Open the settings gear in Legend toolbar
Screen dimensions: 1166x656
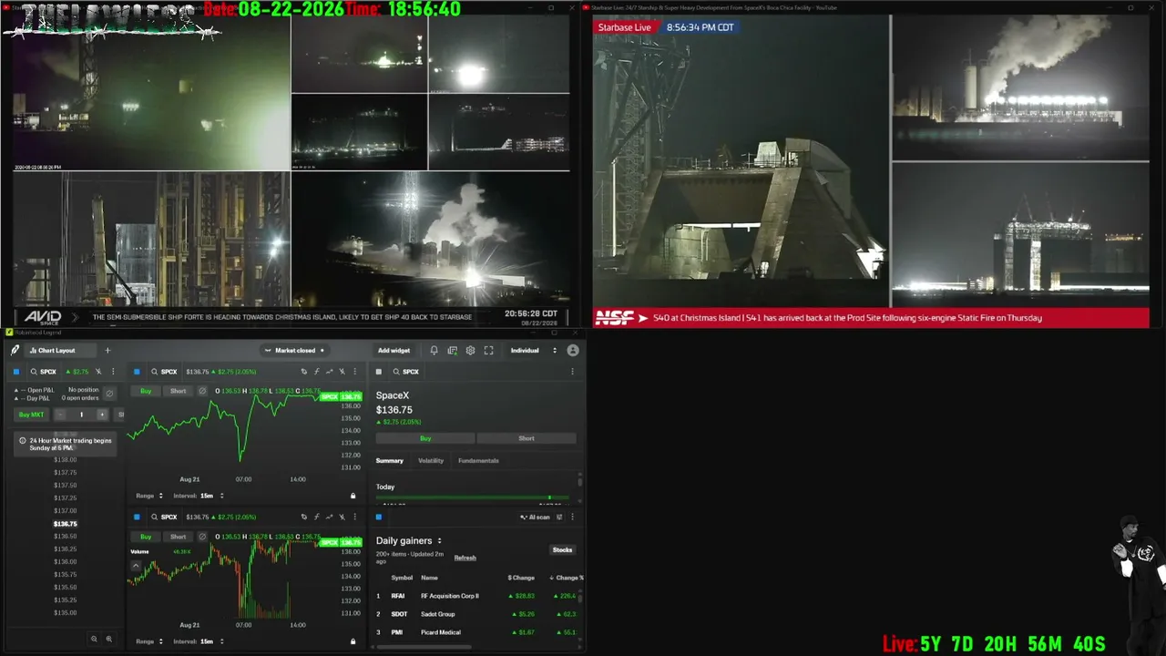point(470,350)
